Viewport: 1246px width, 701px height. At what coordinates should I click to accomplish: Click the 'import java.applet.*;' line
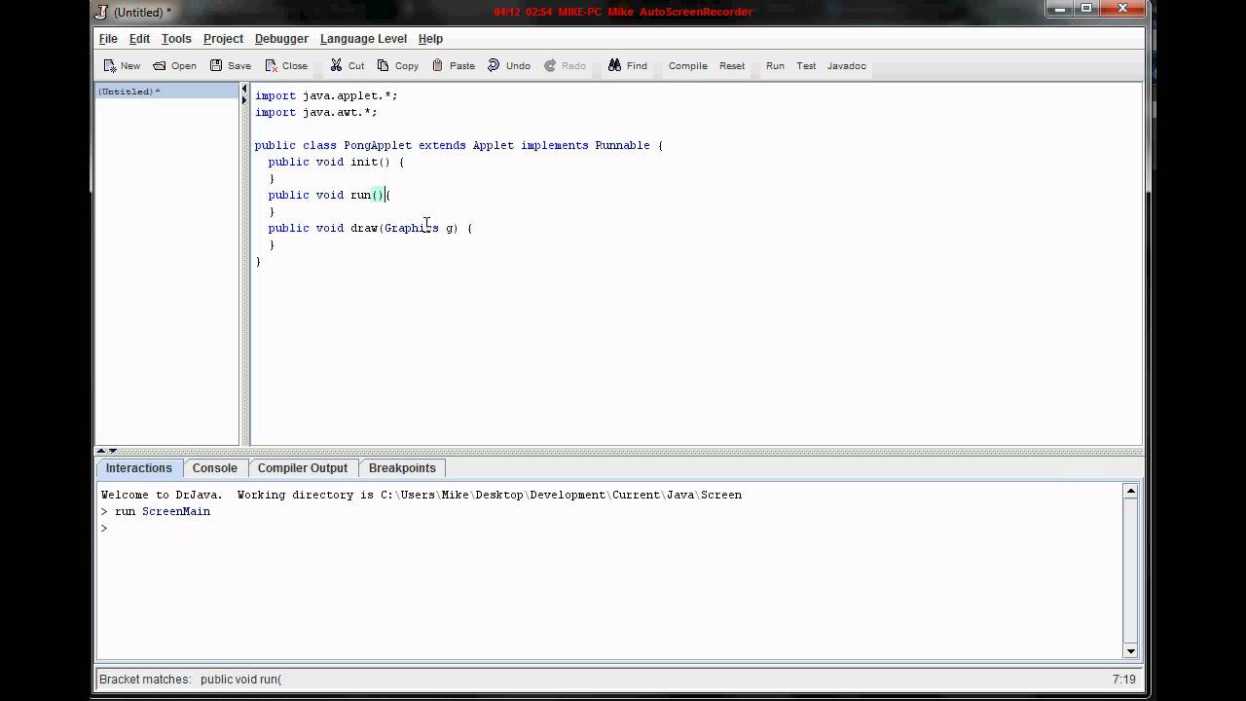coord(326,95)
